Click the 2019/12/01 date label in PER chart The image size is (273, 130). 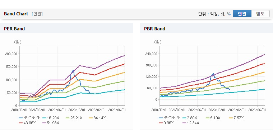point(19,110)
